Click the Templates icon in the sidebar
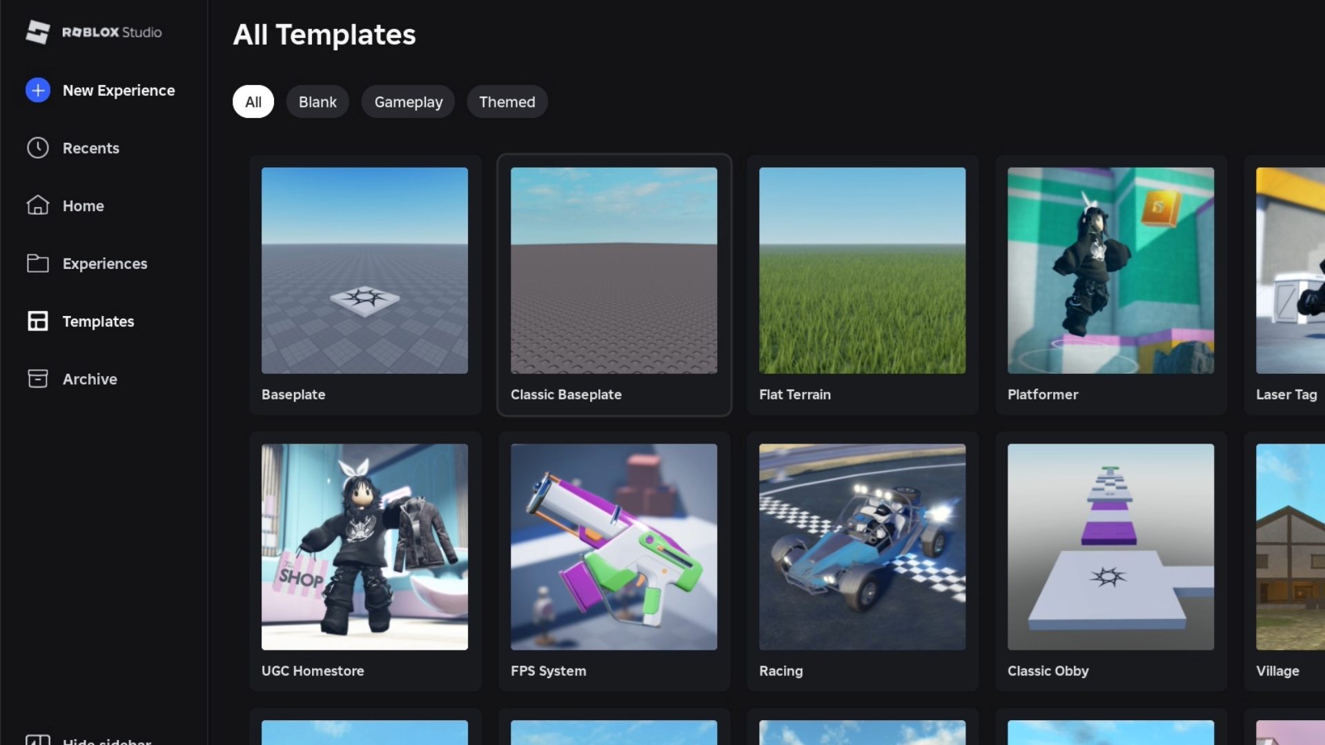The image size is (1325, 745). tap(38, 321)
